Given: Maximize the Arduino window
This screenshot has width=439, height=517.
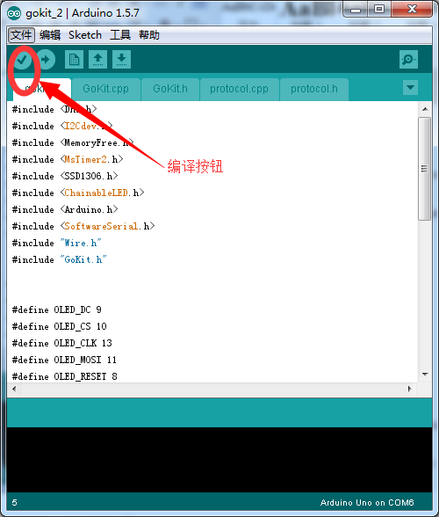Looking at the screenshot, I should tap(379, 9).
